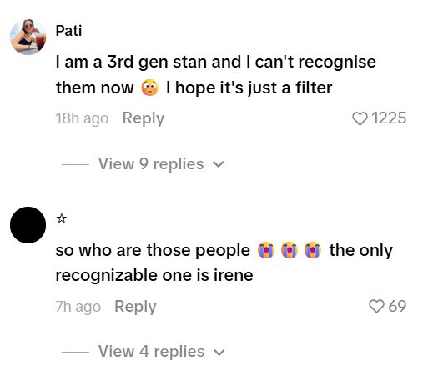Click the '7h ago' timestamp

tap(78, 307)
